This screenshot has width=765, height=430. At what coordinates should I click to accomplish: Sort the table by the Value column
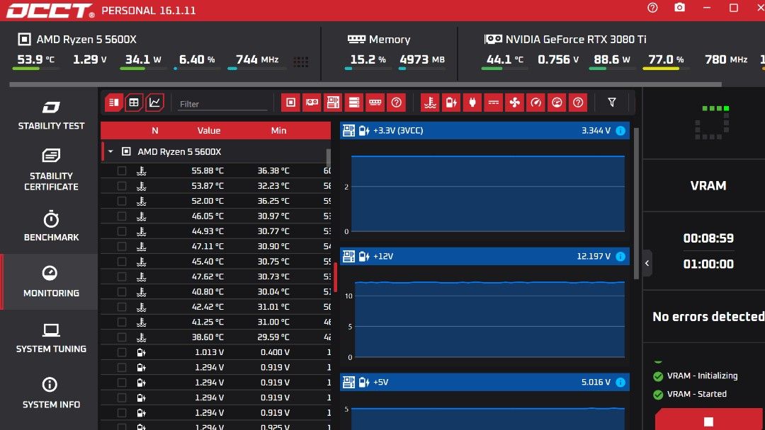coord(209,131)
